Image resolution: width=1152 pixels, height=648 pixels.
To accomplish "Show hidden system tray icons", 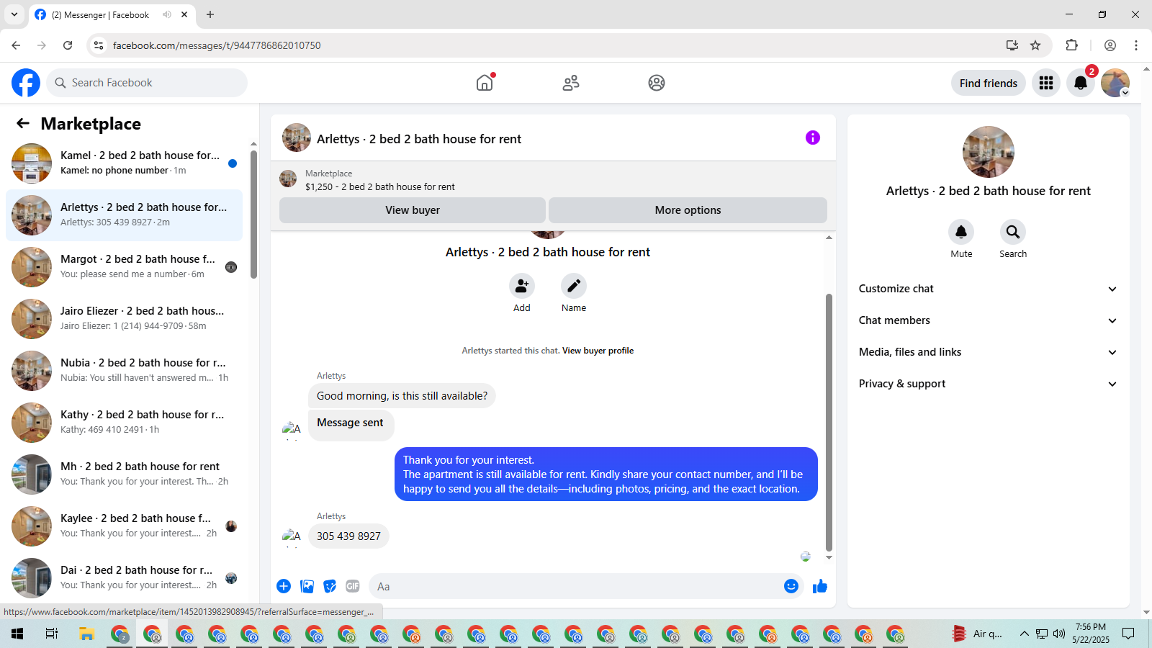I will pyautogui.click(x=1024, y=634).
